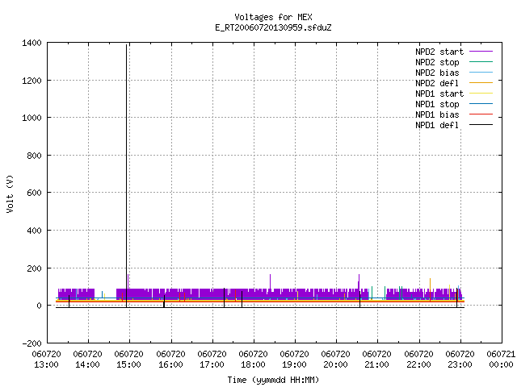Click the light blue NPD2 bias legend line
The height and width of the screenshot is (387, 517).
pos(481,72)
